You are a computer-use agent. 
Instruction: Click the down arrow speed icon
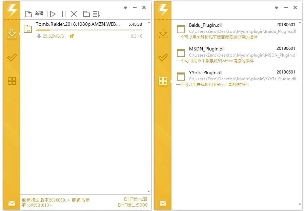[39, 36]
